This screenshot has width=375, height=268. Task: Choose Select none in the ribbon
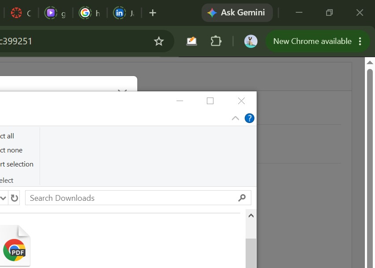point(11,150)
